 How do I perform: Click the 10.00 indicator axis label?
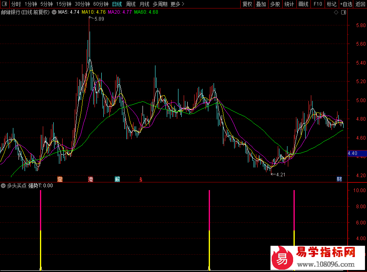[x=359, y=190]
